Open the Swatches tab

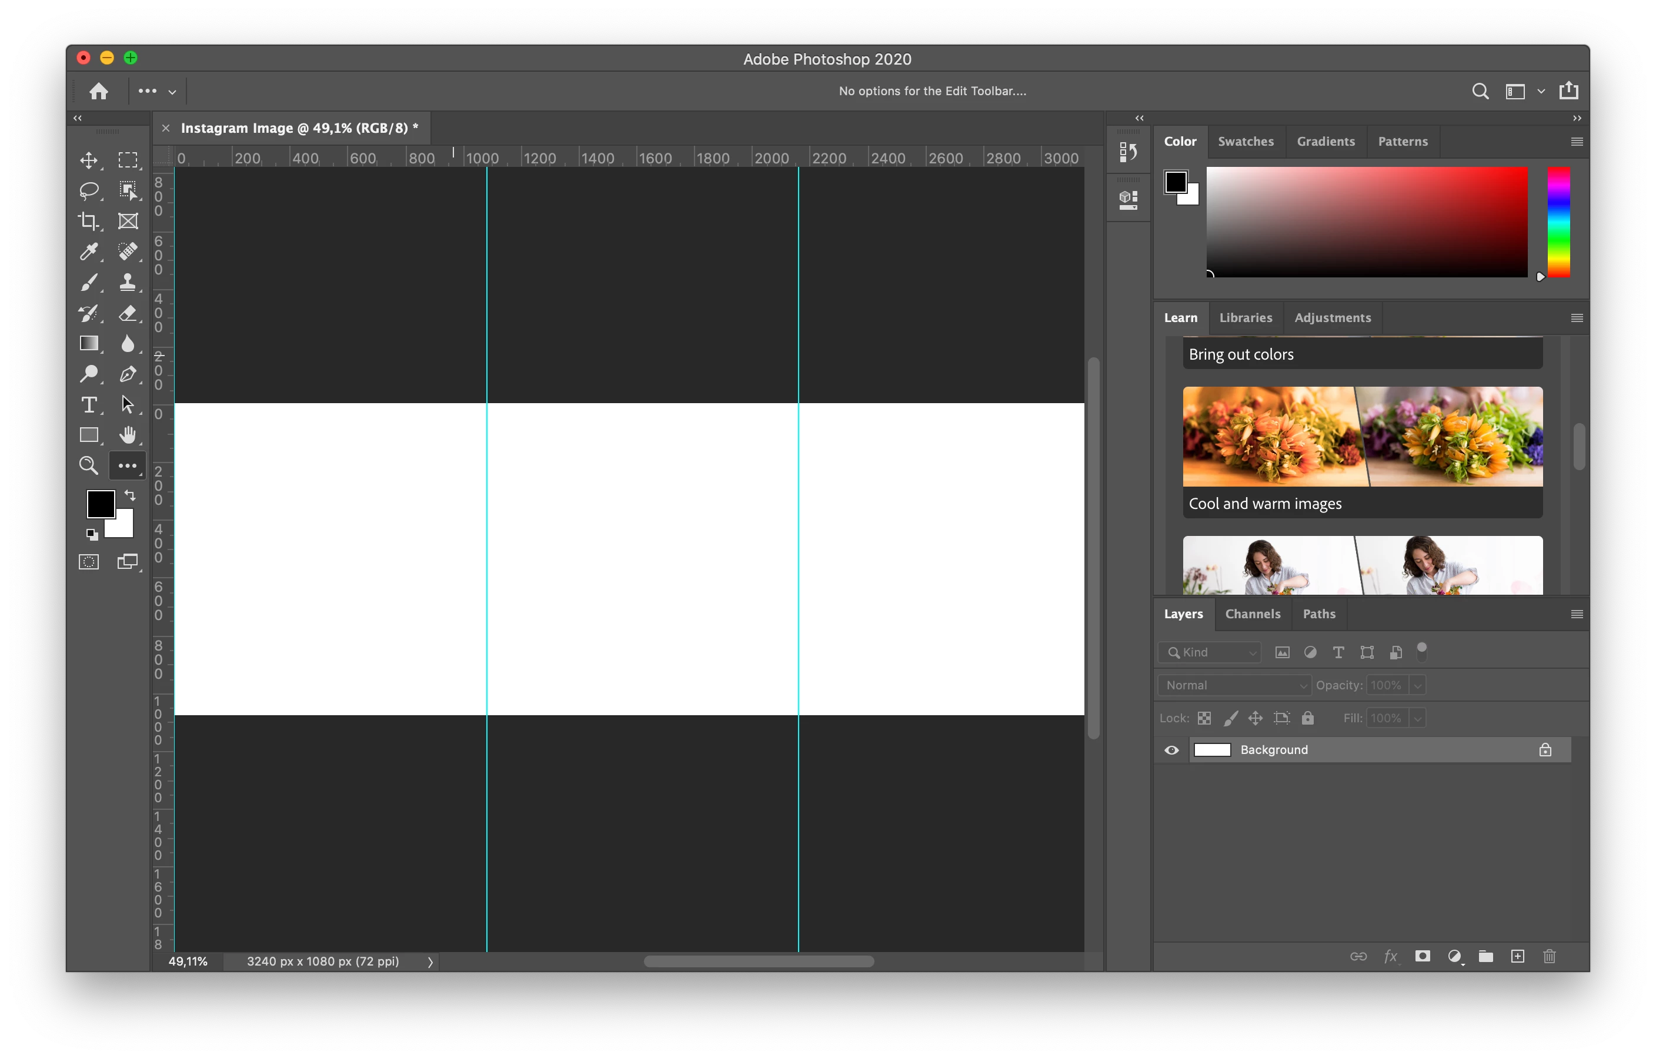[x=1246, y=142]
